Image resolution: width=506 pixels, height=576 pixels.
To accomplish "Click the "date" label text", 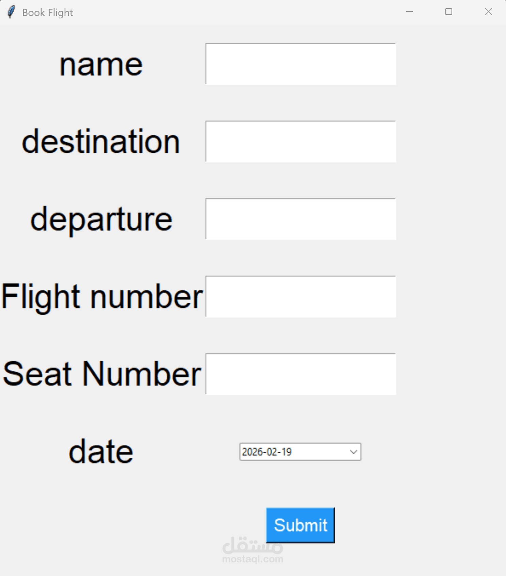I will 101,452.
